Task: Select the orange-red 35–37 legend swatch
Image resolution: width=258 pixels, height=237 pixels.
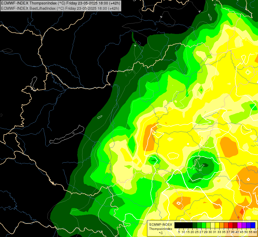Action: [x=226, y=225]
